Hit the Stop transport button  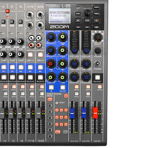pyautogui.click(x=78, y=20)
